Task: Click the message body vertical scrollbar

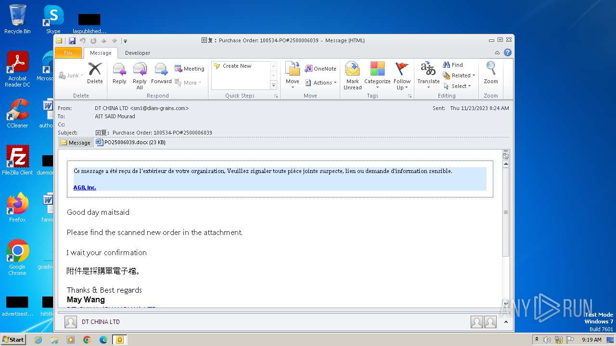Action: tap(505, 211)
